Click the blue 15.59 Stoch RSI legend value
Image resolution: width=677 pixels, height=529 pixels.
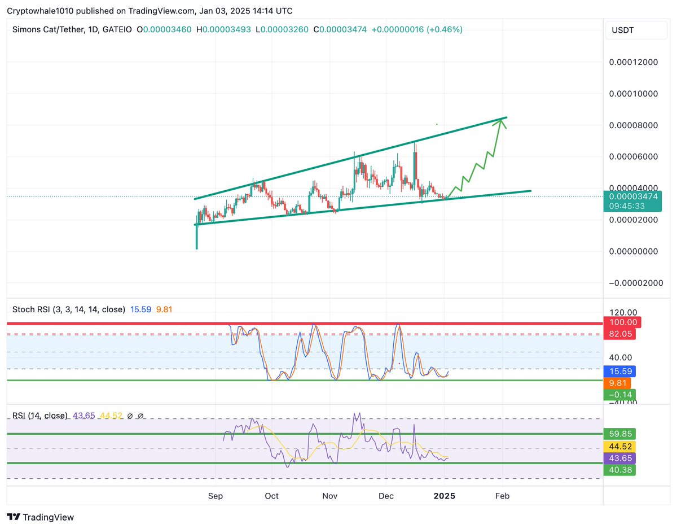coord(140,309)
